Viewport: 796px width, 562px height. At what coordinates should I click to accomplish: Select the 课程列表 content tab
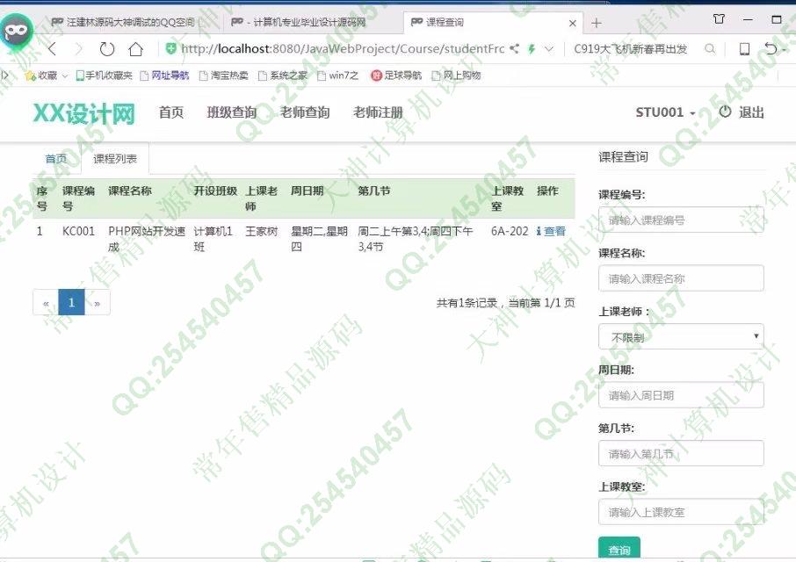point(115,159)
